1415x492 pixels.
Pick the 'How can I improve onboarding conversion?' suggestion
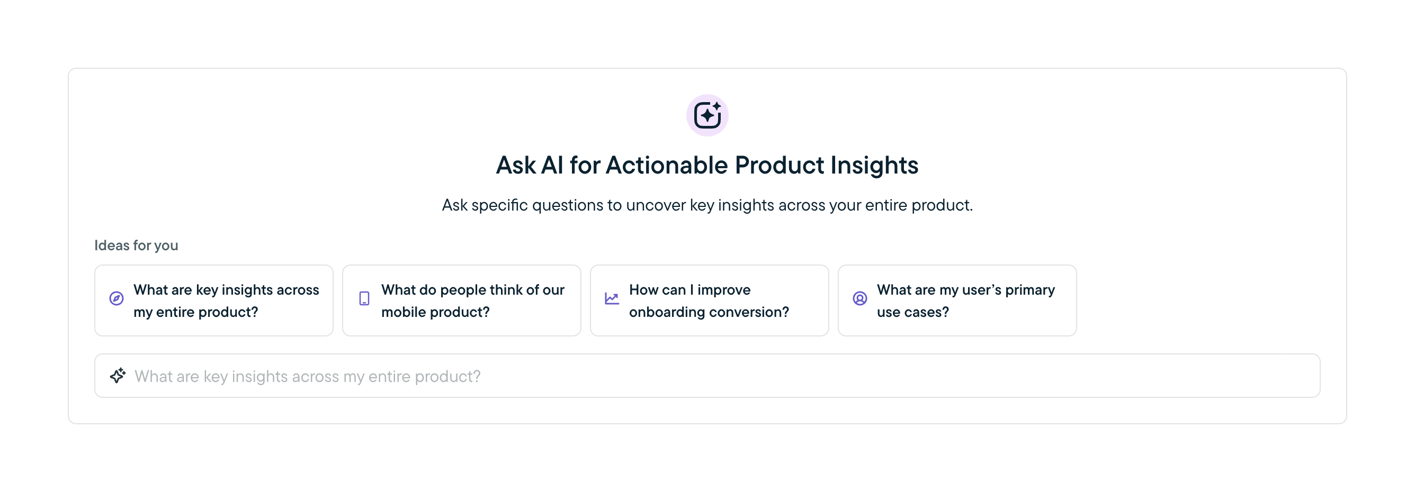pos(709,300)
